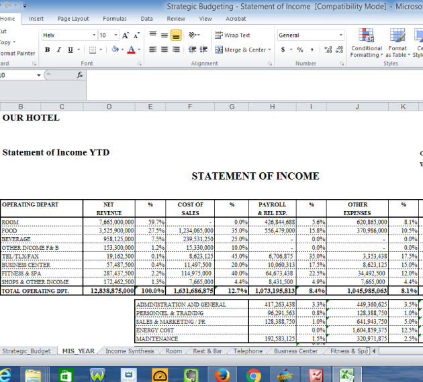
Task: Switch to Strategic_Budget sheet tab
Action: (26, 351)
